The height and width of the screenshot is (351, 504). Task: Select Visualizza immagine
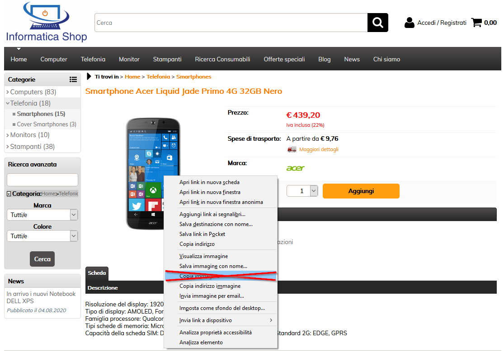221,256
